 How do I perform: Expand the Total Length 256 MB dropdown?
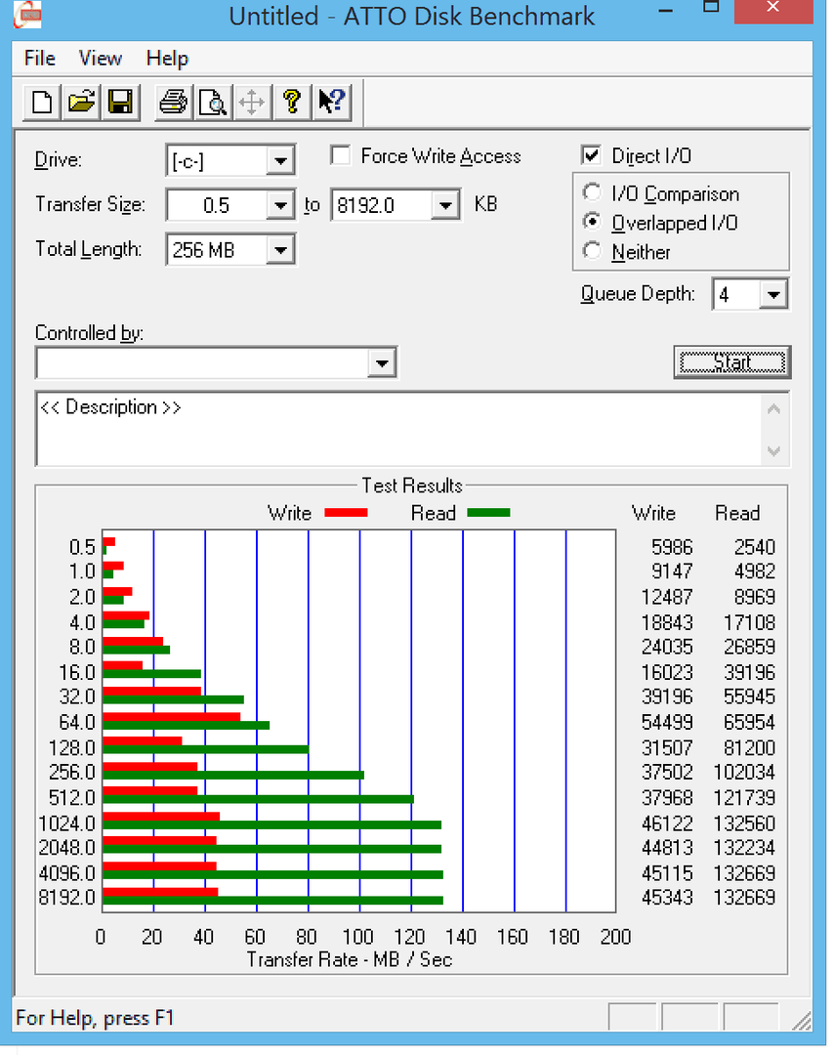coord(280,250)
